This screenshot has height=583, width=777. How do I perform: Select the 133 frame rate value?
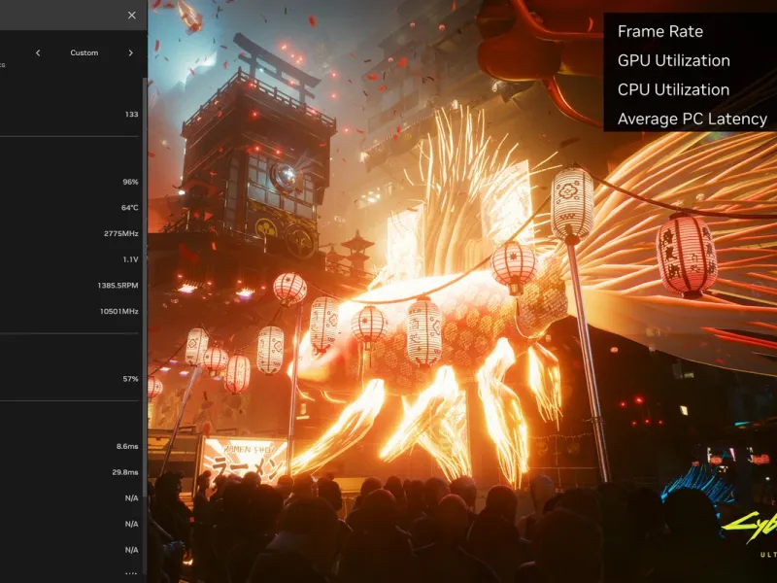pyautogui.click(x=132, y=115)
